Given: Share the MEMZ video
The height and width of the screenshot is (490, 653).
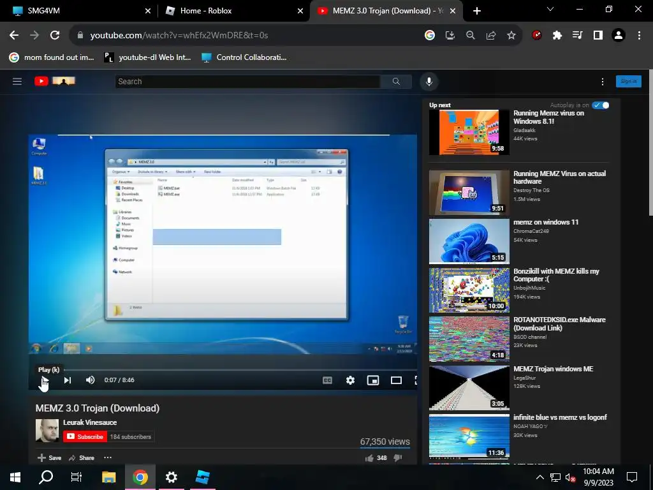Looking at the screenshot, I should pyautogui.click(x=82, y=458).
